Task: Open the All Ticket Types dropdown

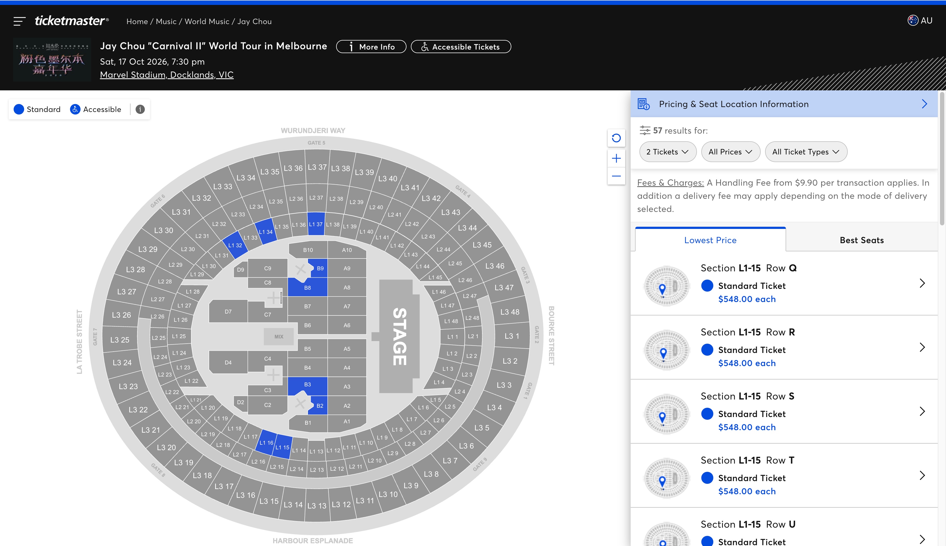Action: point(806,152)
